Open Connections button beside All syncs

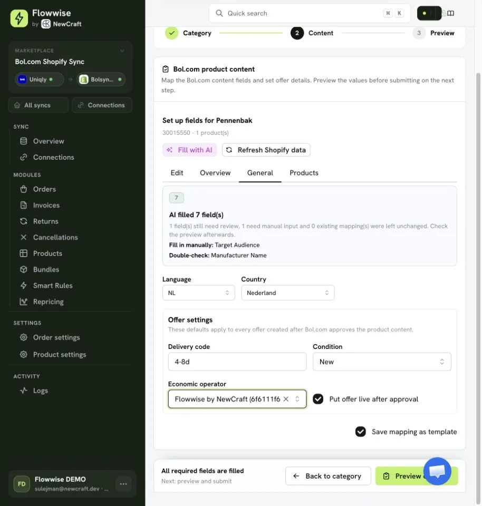pyautogui.click(x=102, y=105)
